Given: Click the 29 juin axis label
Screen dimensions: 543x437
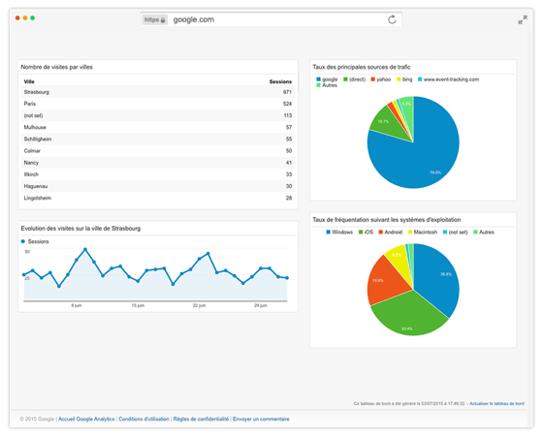Looking at the screenshot, I should [x=261, y=305].
